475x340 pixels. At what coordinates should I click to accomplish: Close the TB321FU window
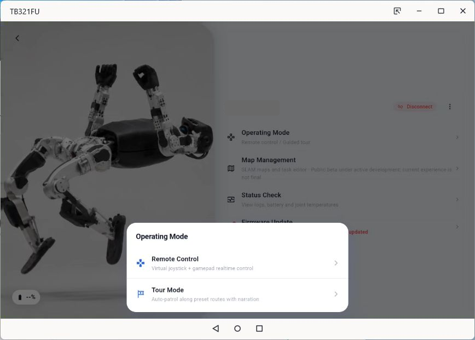pyautogui.click(x=463, y=11)
